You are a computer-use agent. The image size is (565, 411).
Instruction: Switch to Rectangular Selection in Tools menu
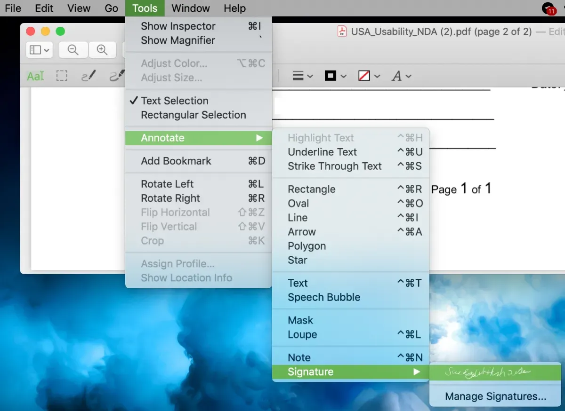pyautogui.click(x=193, y=115)
